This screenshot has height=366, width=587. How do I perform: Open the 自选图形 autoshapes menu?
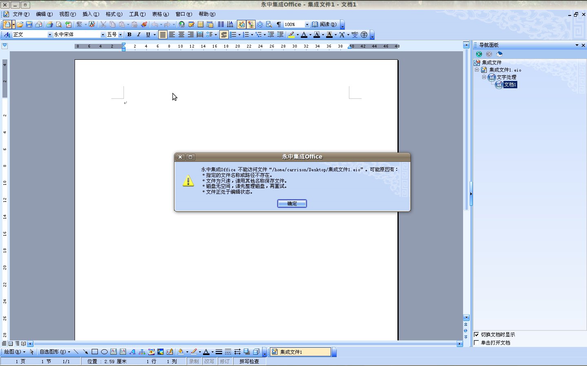click(x=55, y=352)
